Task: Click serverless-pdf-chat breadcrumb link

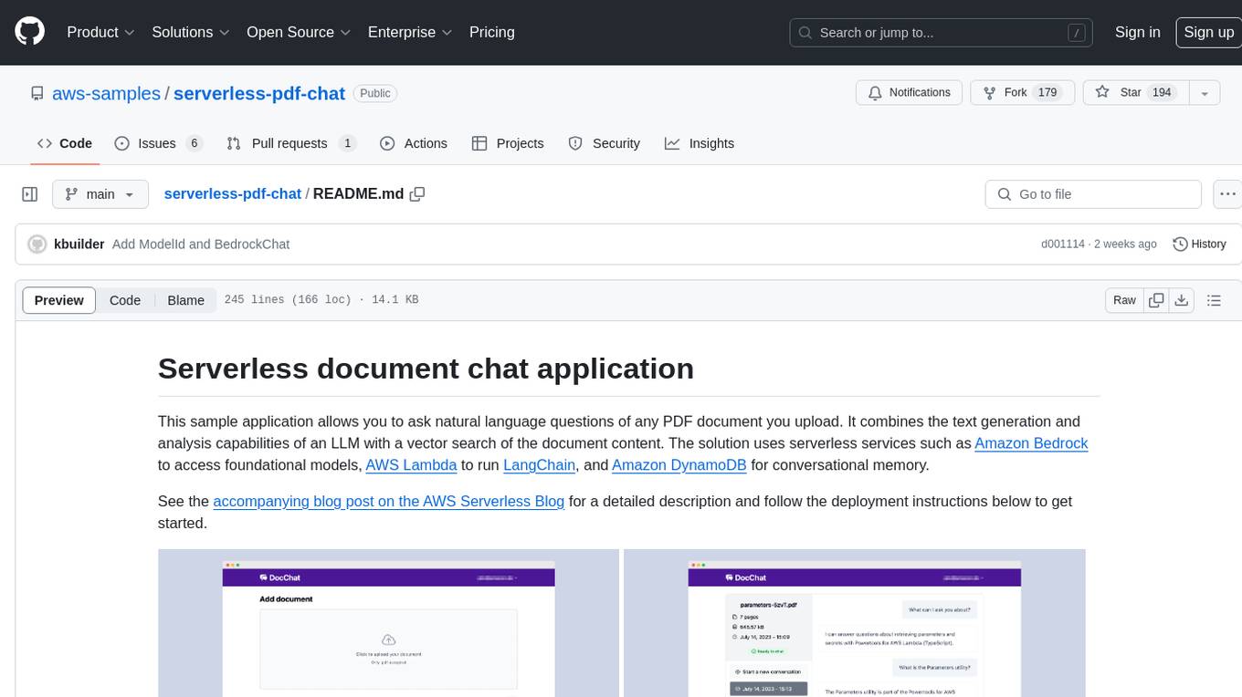Action: [x=232, y=193]
